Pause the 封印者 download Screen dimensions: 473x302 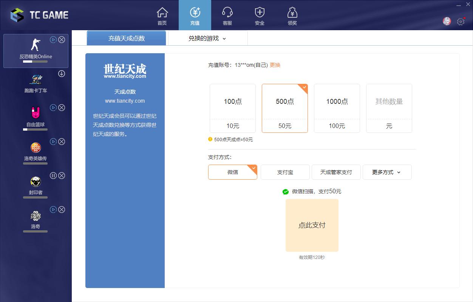(x=53, y=176)
